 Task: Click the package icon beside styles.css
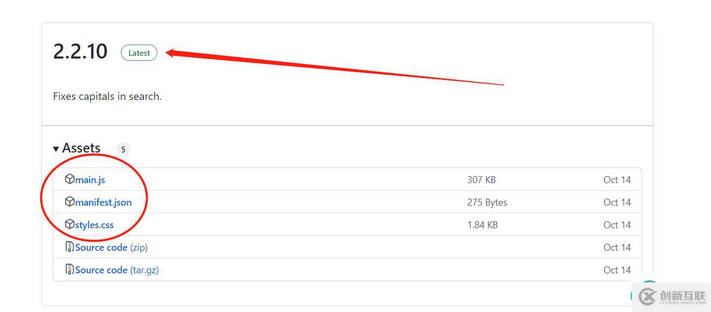point(69,224)
